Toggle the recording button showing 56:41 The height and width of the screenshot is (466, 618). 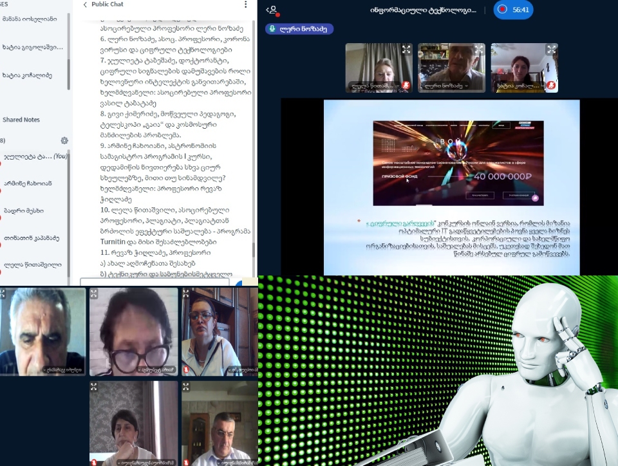[x=513, y=10]
